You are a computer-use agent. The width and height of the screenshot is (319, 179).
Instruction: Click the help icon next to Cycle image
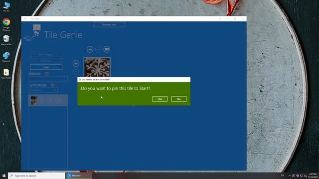point(53,85)
